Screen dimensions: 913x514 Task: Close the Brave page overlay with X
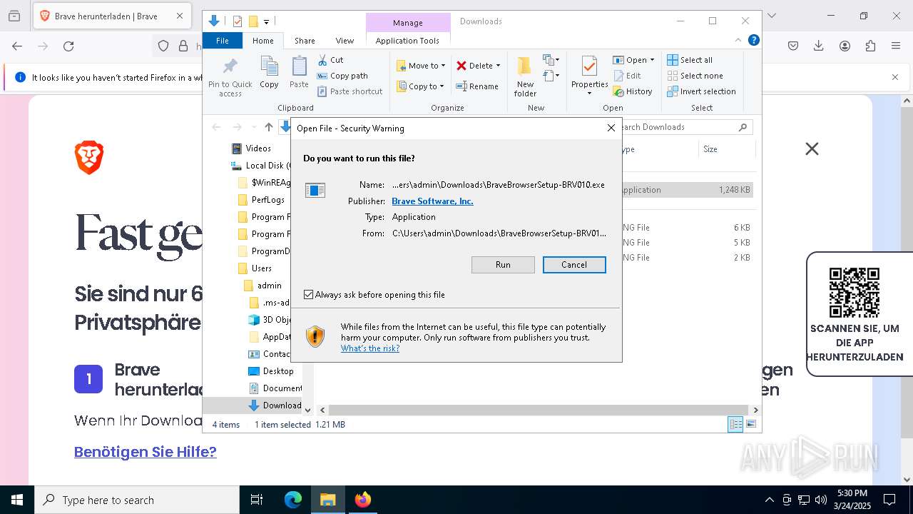tap(812, 148)
